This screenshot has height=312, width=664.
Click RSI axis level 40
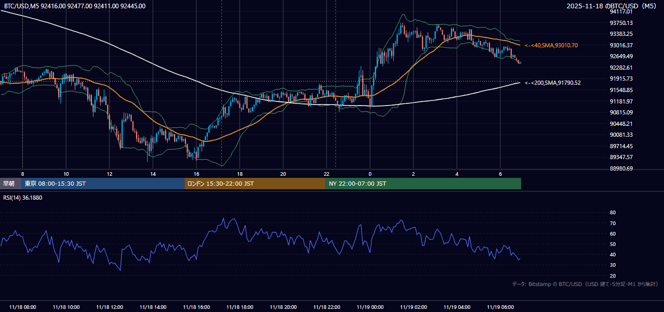(x=613, y=254)
